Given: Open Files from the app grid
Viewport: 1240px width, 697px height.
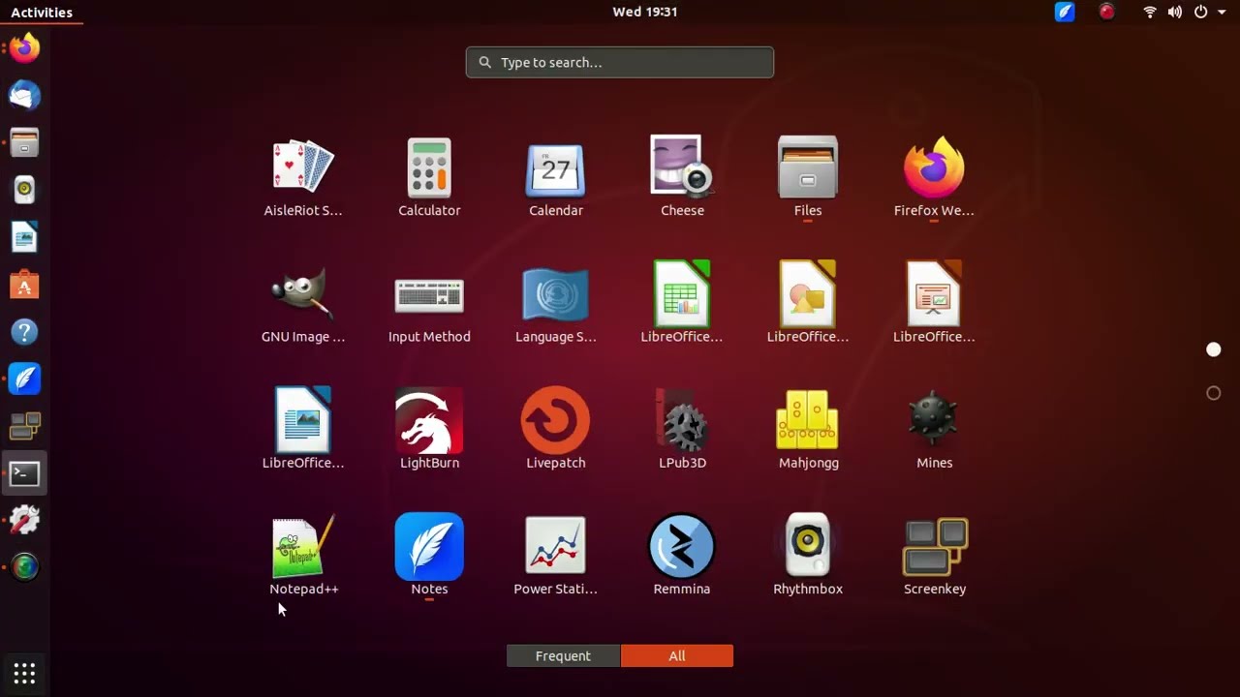Looking at the screenshot, I should pos(808,177).
